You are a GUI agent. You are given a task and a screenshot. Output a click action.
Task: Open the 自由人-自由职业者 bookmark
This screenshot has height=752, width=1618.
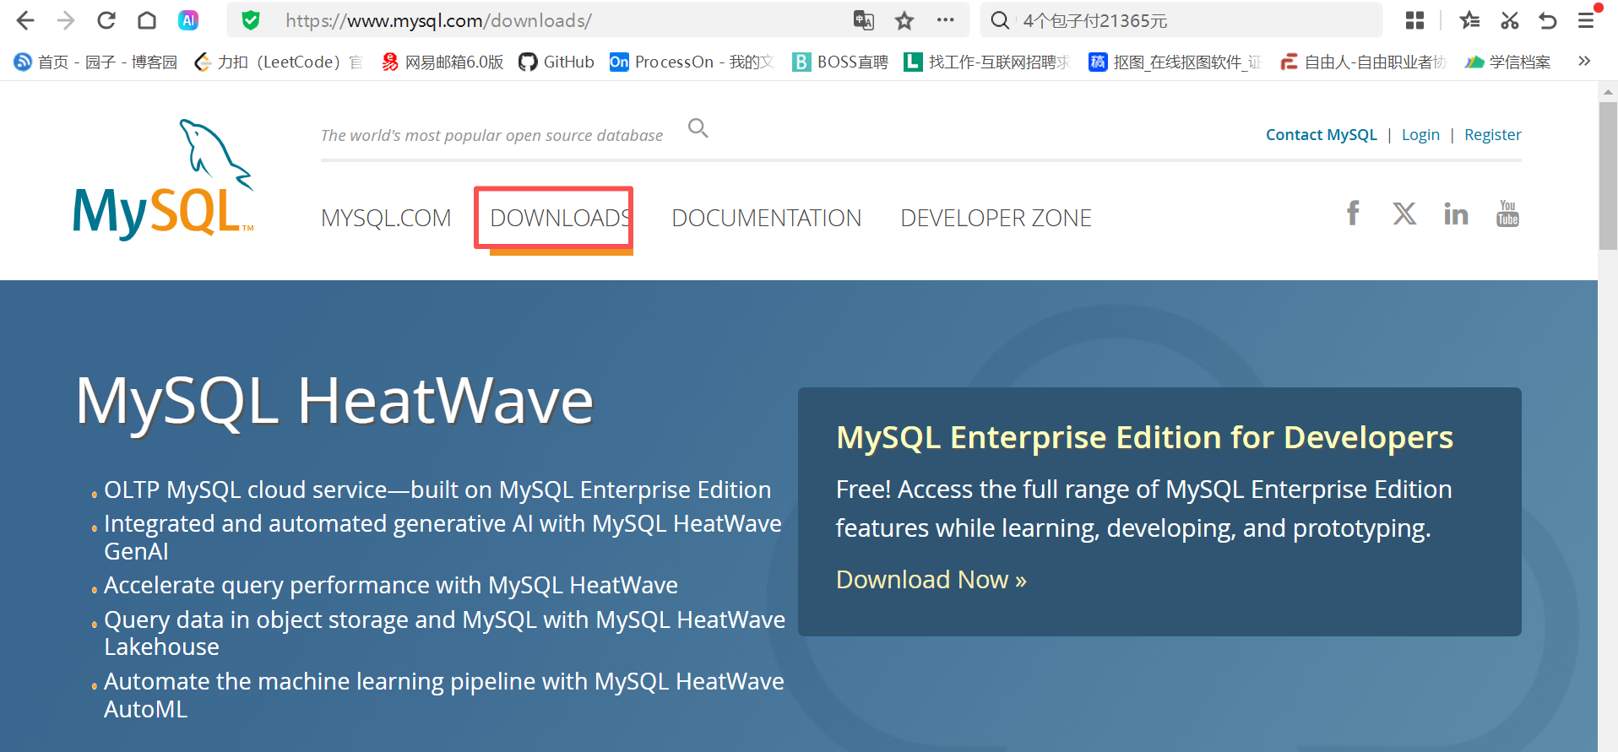(x=1363, y=62)
